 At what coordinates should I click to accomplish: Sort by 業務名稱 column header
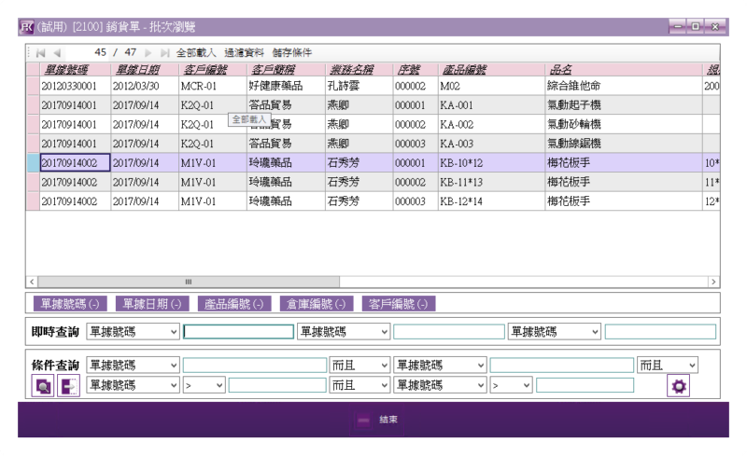[x=359, y=70]
